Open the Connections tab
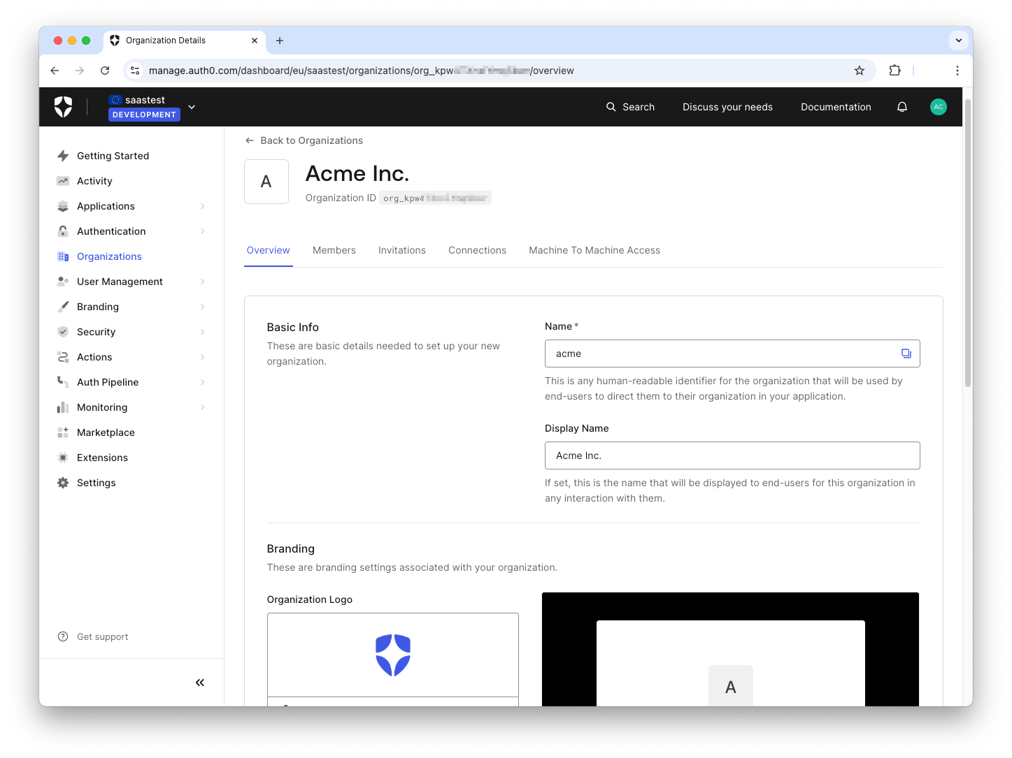 (477, 250)
